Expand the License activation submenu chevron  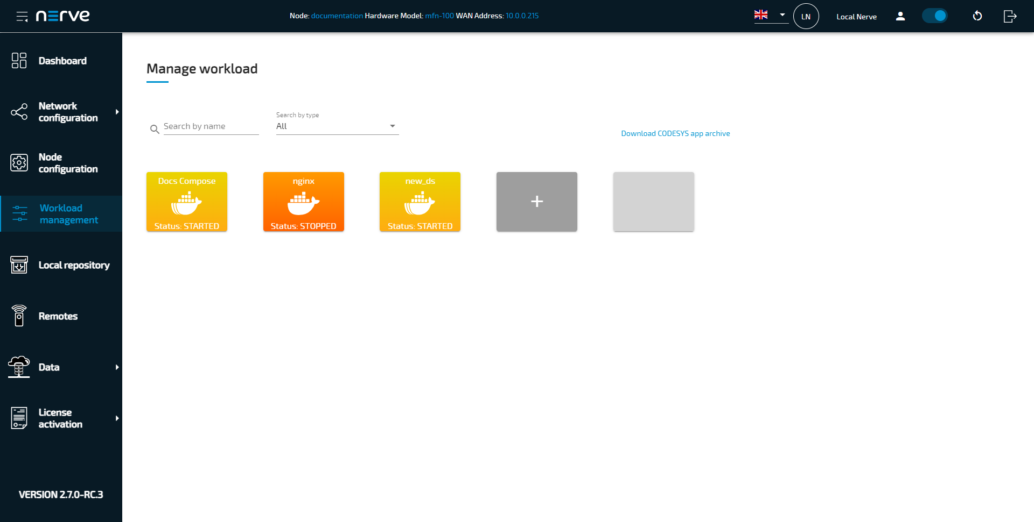(117, 418)
